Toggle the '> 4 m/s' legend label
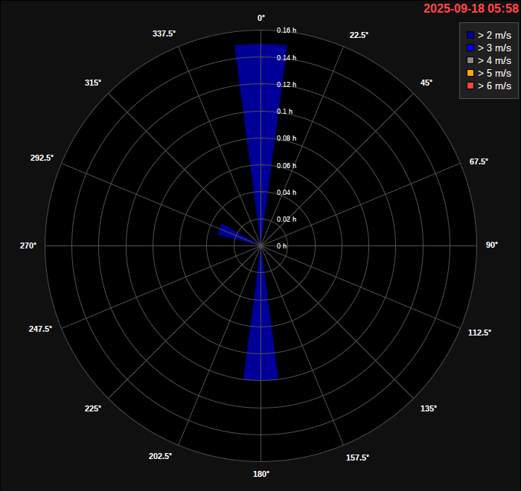Viewport: 521px width, 491px height. (494, 60)
